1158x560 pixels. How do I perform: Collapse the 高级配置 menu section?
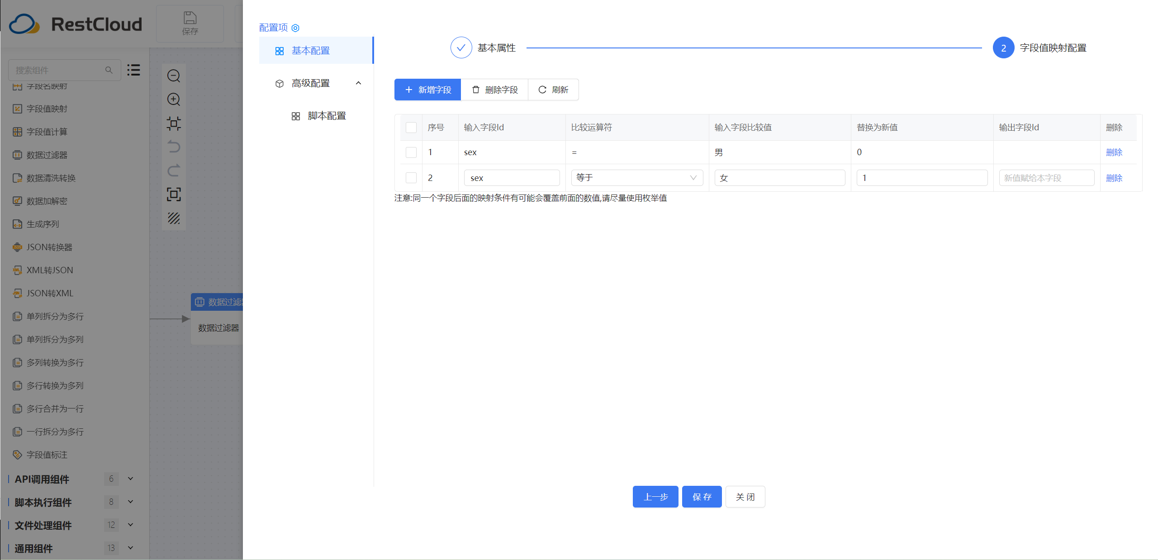coord(358,83)
